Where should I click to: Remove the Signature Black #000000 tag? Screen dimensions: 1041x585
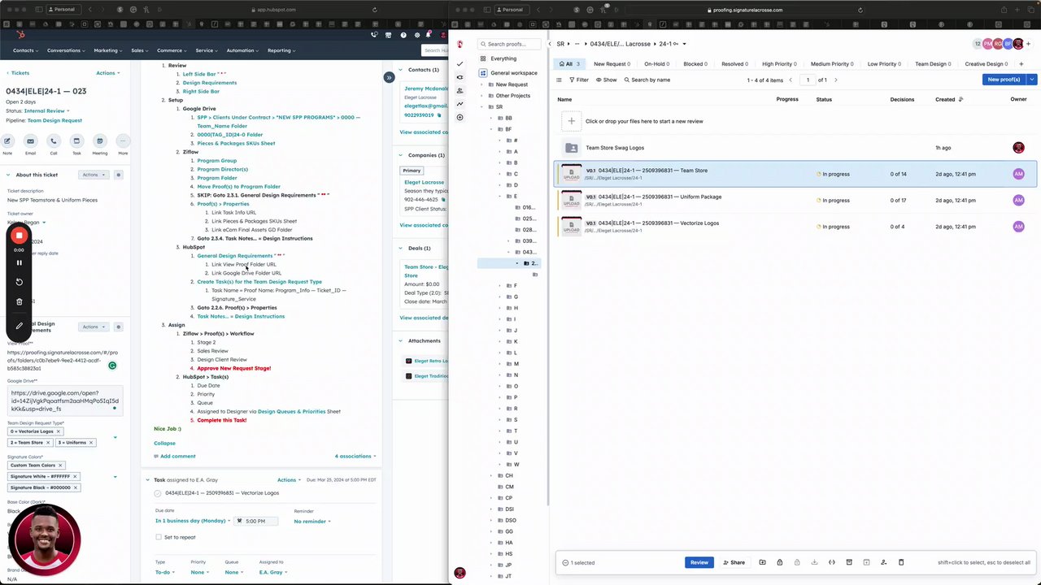pos(76,487)
